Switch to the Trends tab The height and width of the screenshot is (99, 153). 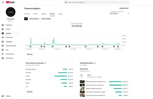pyautogui.click(x=60, y=14)
